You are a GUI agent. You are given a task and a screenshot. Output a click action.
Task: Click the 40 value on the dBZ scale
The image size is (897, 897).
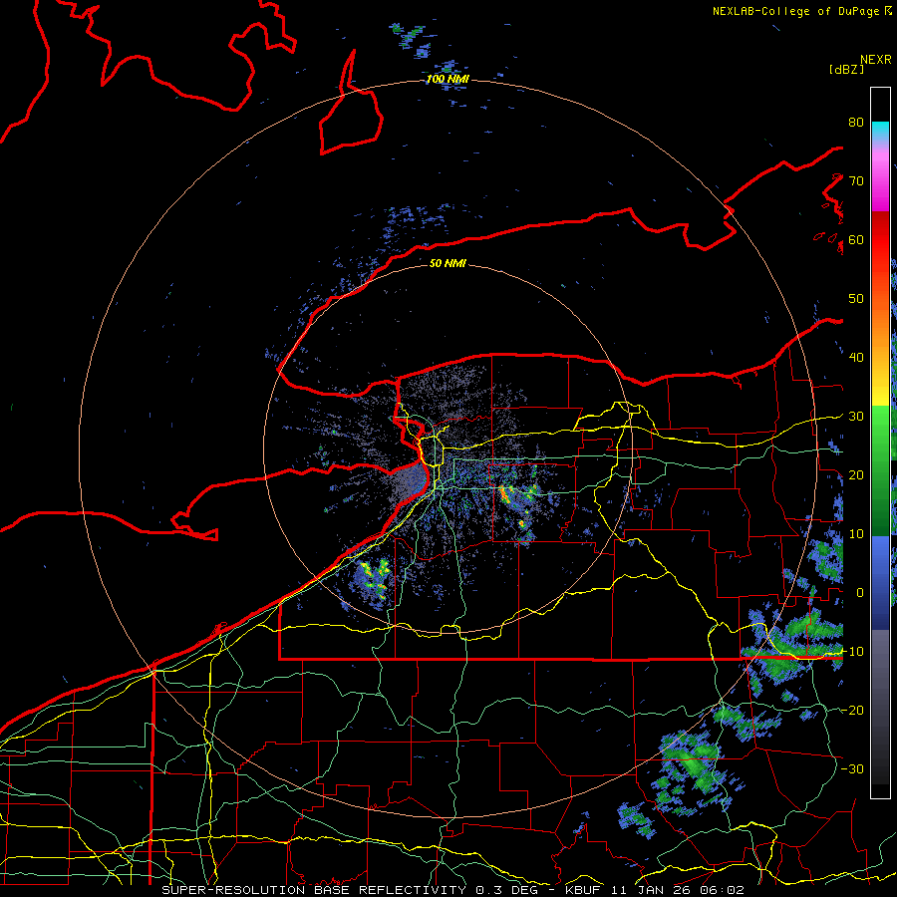coord(856,358)
